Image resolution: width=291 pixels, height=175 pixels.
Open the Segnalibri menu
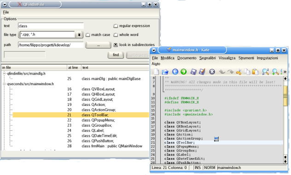tap(208, 58)
